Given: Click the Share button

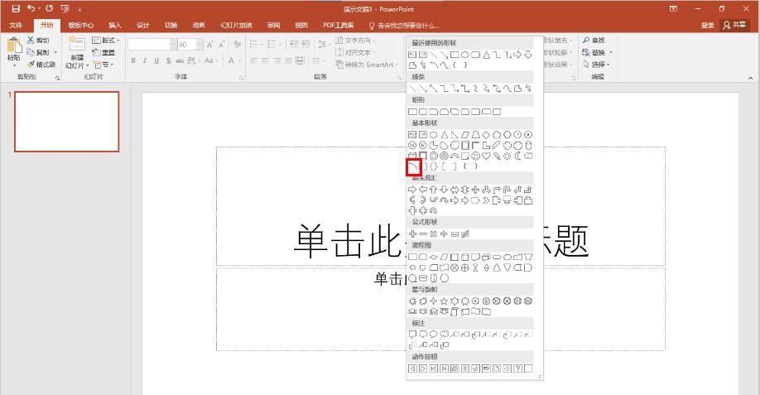Looking at the screenshot, I should tap(735, 25).
